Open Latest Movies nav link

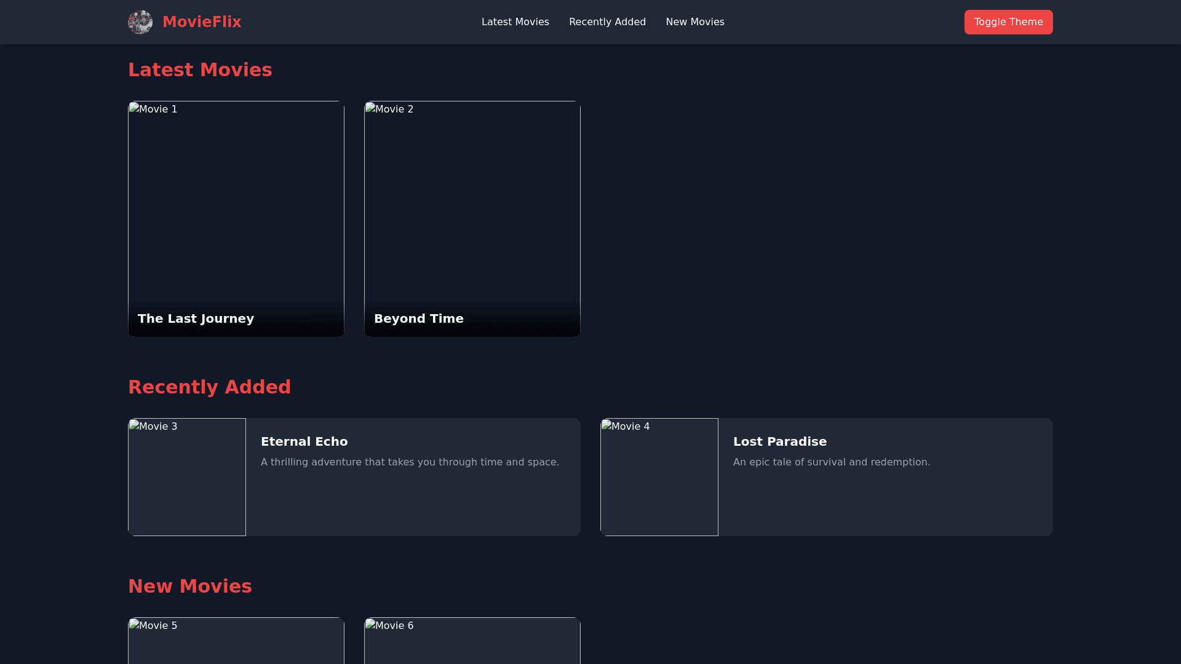[515, 22]
